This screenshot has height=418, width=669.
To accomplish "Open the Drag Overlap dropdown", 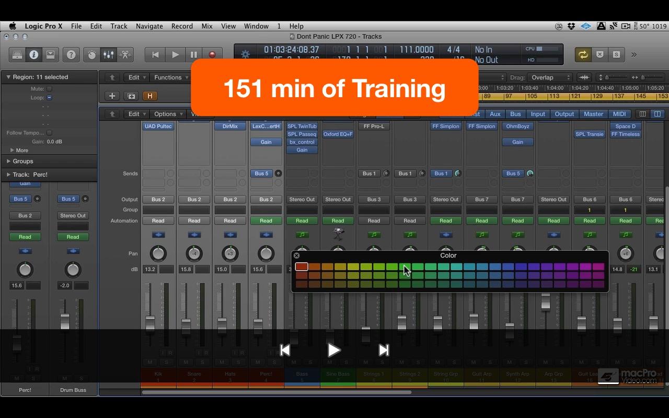I will [550, 77].
